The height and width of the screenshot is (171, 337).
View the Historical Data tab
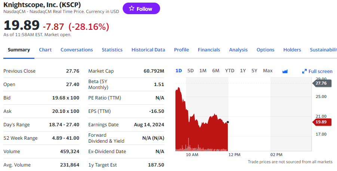click(x=148, y=50)
